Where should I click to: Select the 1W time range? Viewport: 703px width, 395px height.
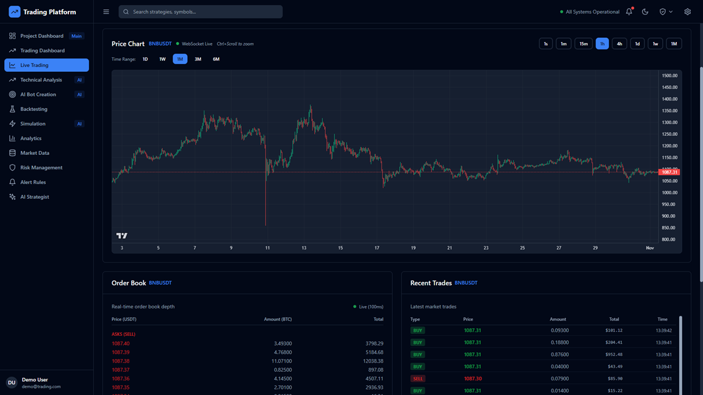pos(162,59)
